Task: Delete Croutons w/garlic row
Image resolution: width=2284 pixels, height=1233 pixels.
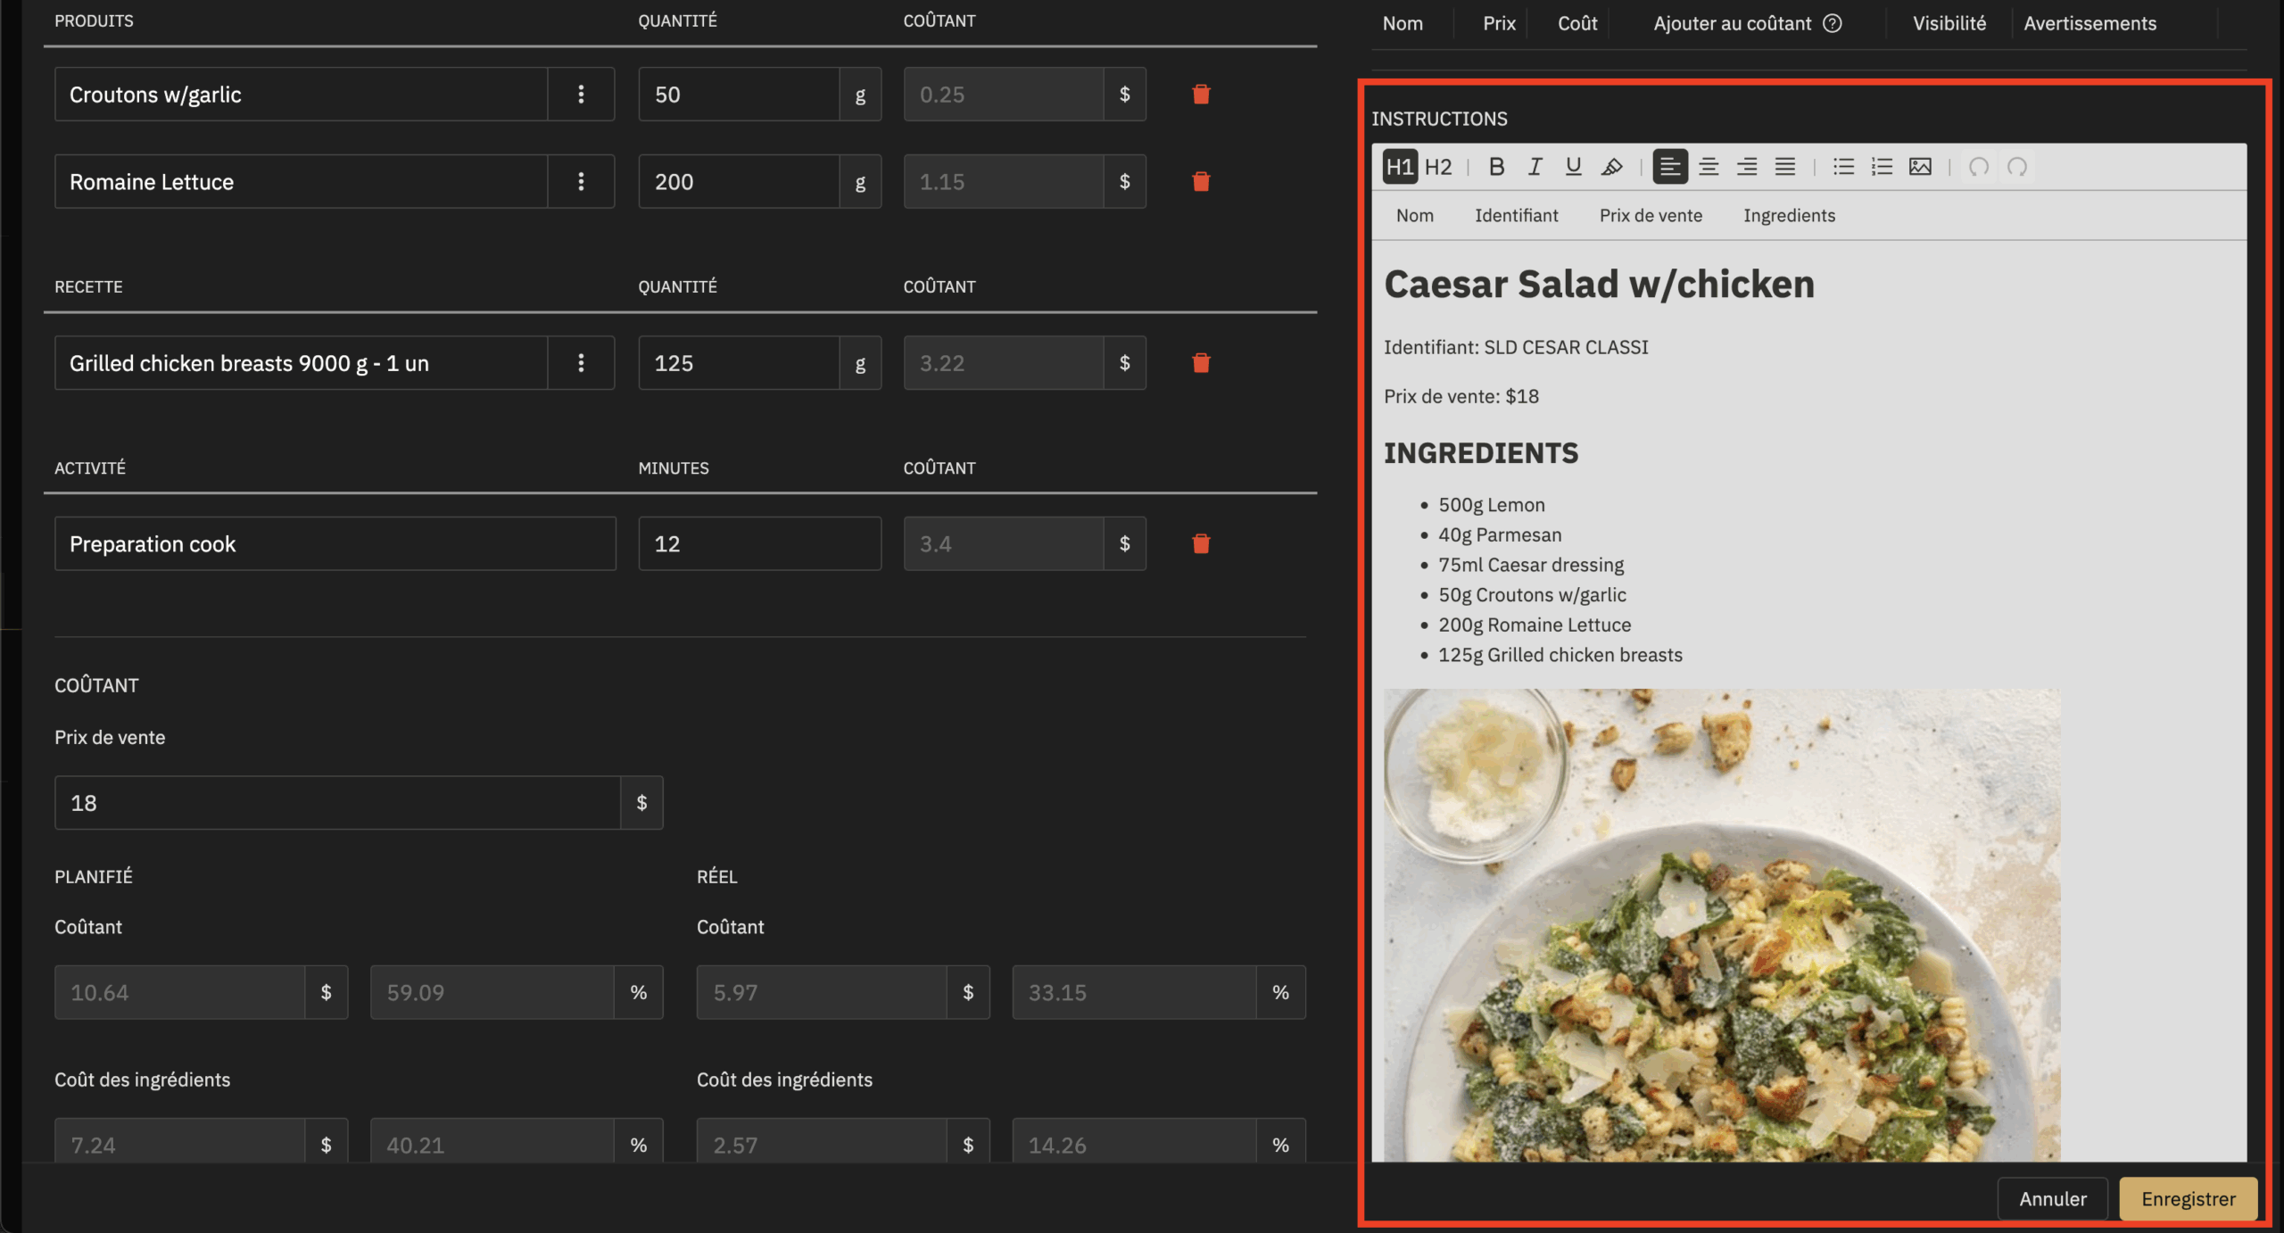Action: click(x=1201, y=94)
